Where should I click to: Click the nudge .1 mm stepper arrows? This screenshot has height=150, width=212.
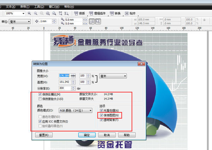click(54, 21)
